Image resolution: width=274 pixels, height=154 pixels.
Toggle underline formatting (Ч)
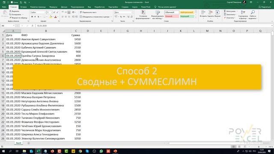pos(38,17)
